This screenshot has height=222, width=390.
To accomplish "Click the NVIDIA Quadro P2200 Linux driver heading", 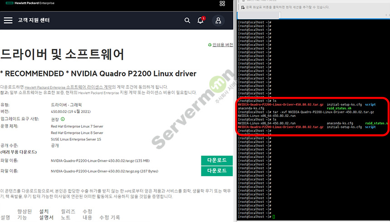I will pos(98,73).
